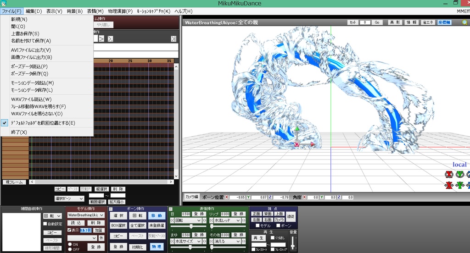Viewport: 470px width, 253px height.
Task: Click the timeline scroll-left arrow
Action: (32, 182)
